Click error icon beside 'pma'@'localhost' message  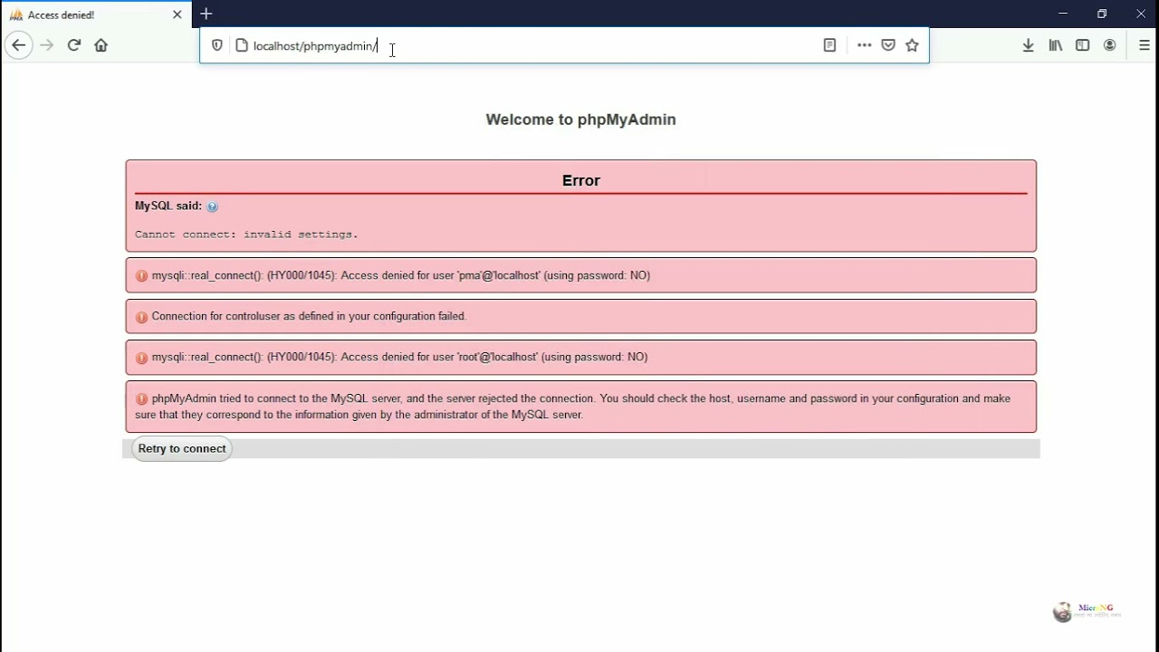click(x=141, y=276)
